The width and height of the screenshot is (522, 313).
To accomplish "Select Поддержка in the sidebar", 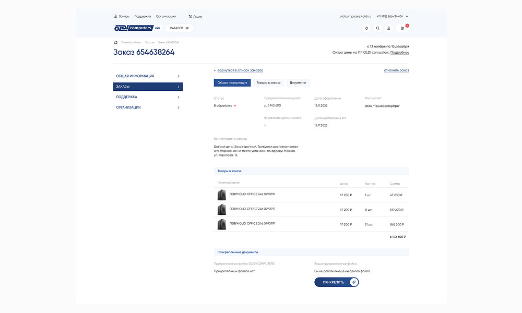I will tap(148, 97).
